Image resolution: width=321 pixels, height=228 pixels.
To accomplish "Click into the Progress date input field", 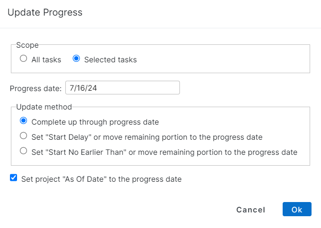I will pos(123,88).
